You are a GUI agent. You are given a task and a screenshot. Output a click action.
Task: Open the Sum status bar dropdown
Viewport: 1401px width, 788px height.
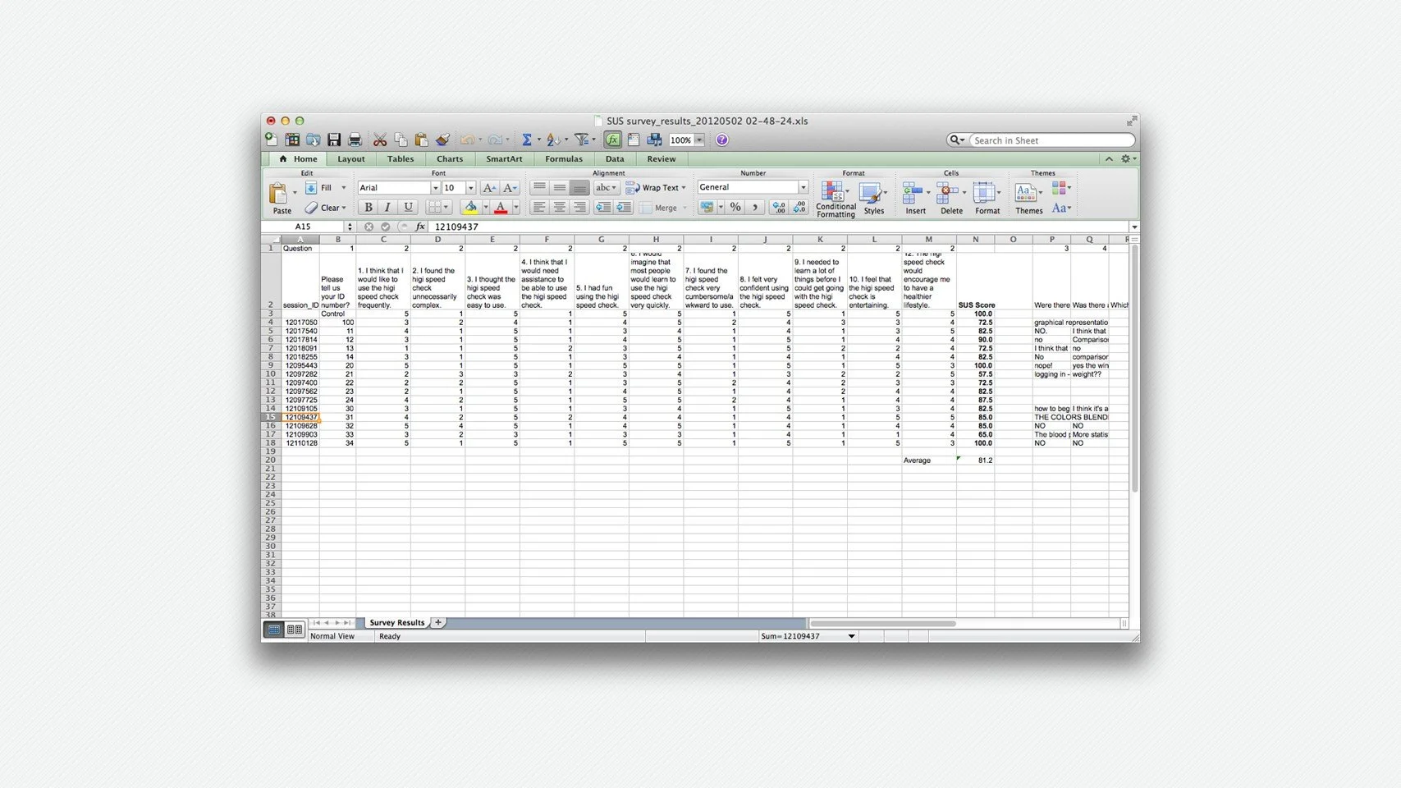coord(851,636)
